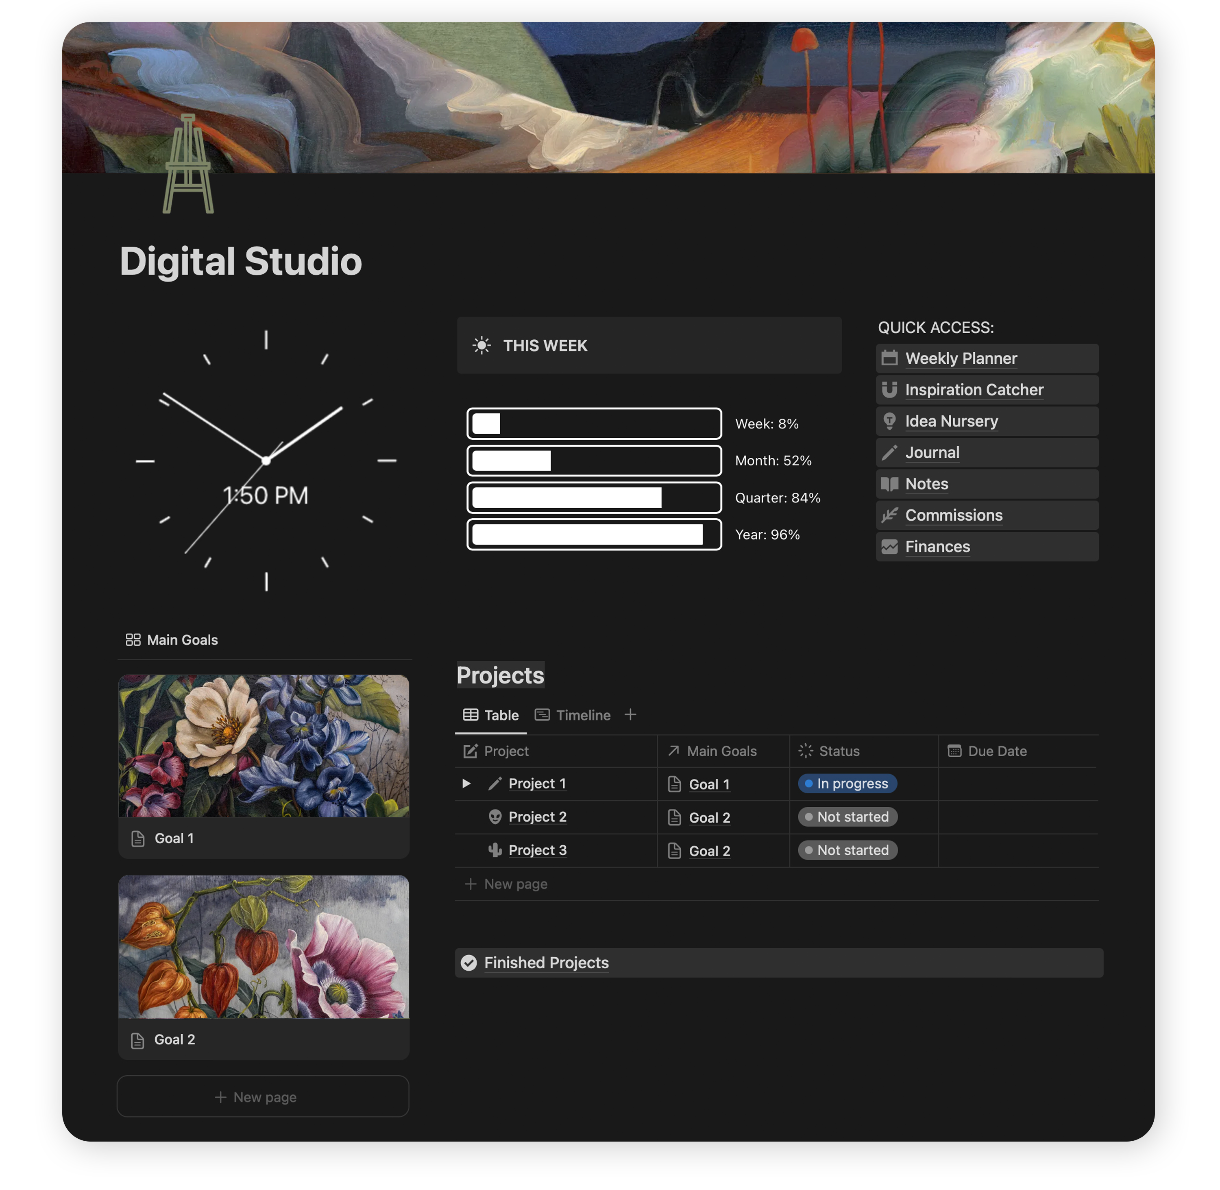Image resolution: width=1220 pixels, height=1190 pixels.
Task: Expand the Project 1 row toggle
Action: pos(466,783)
